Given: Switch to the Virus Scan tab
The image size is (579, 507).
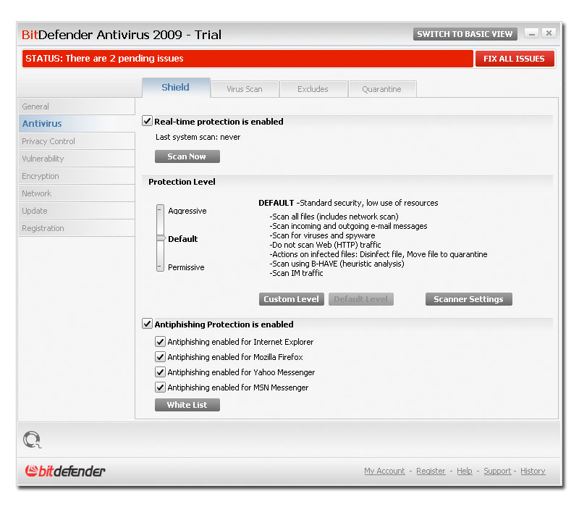Looking at the screenshot, I should [245, 88].
